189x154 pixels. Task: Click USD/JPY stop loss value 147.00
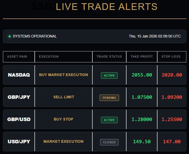[x=172, y=142]
